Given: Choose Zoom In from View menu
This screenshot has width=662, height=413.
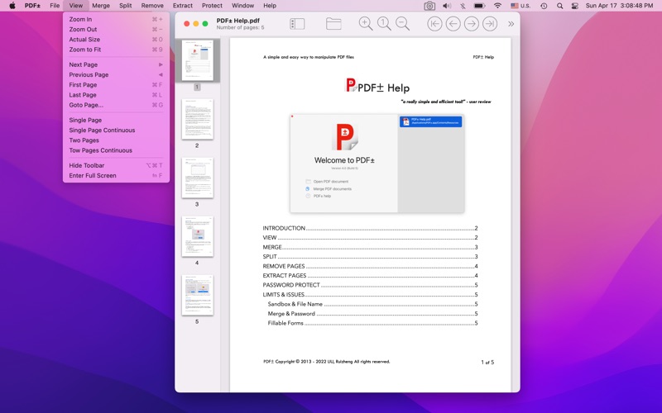Looking at the screenshot, I should pyautogui.click(x=116, y=19).
